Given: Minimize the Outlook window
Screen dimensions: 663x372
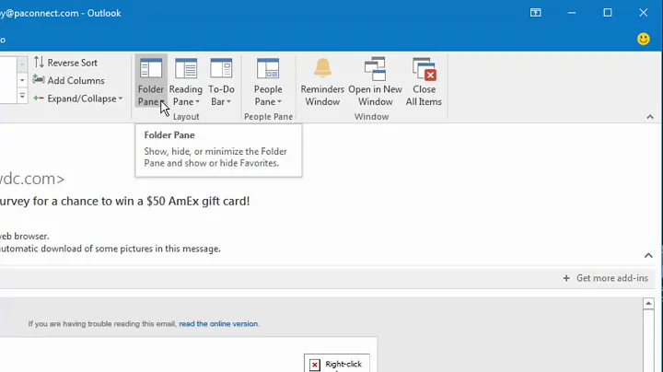Looking at the screenshot, I should click(572, 13).
